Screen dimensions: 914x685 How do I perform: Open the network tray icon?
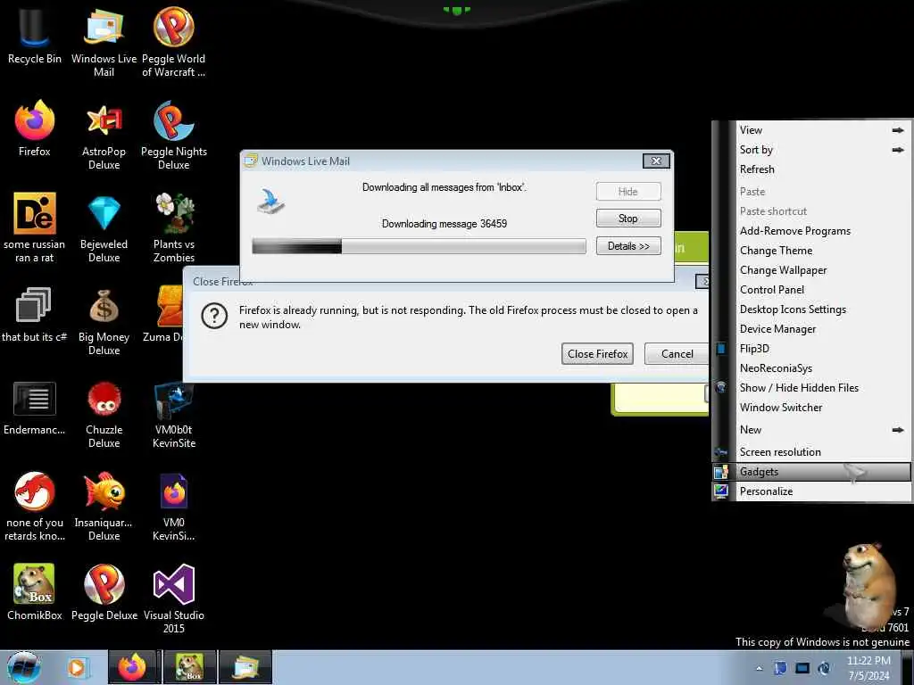[x=802, y=668]
